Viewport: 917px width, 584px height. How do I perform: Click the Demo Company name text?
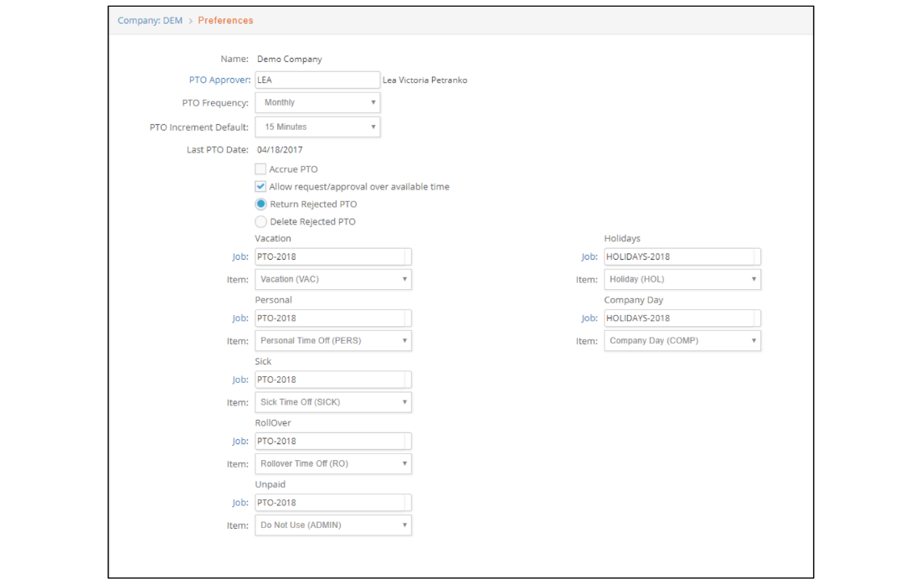point(290,59)
